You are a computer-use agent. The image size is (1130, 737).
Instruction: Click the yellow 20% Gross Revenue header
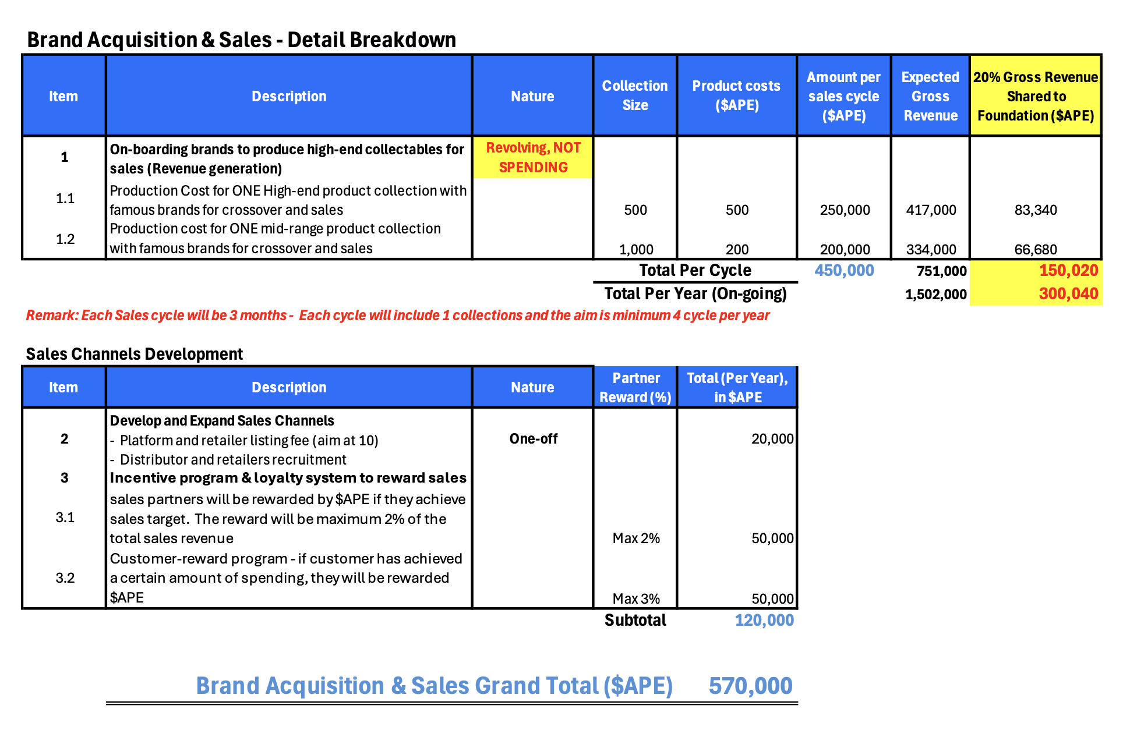point(1036,96)
